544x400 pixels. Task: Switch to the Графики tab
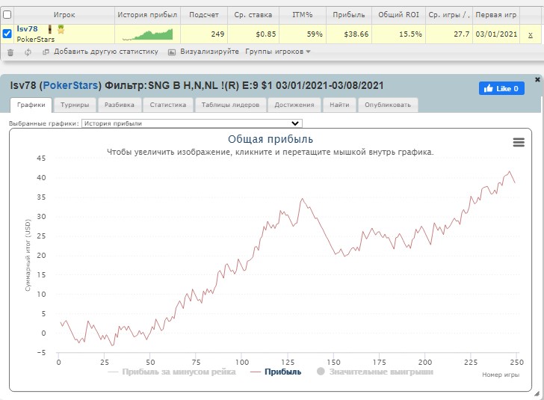31,105
